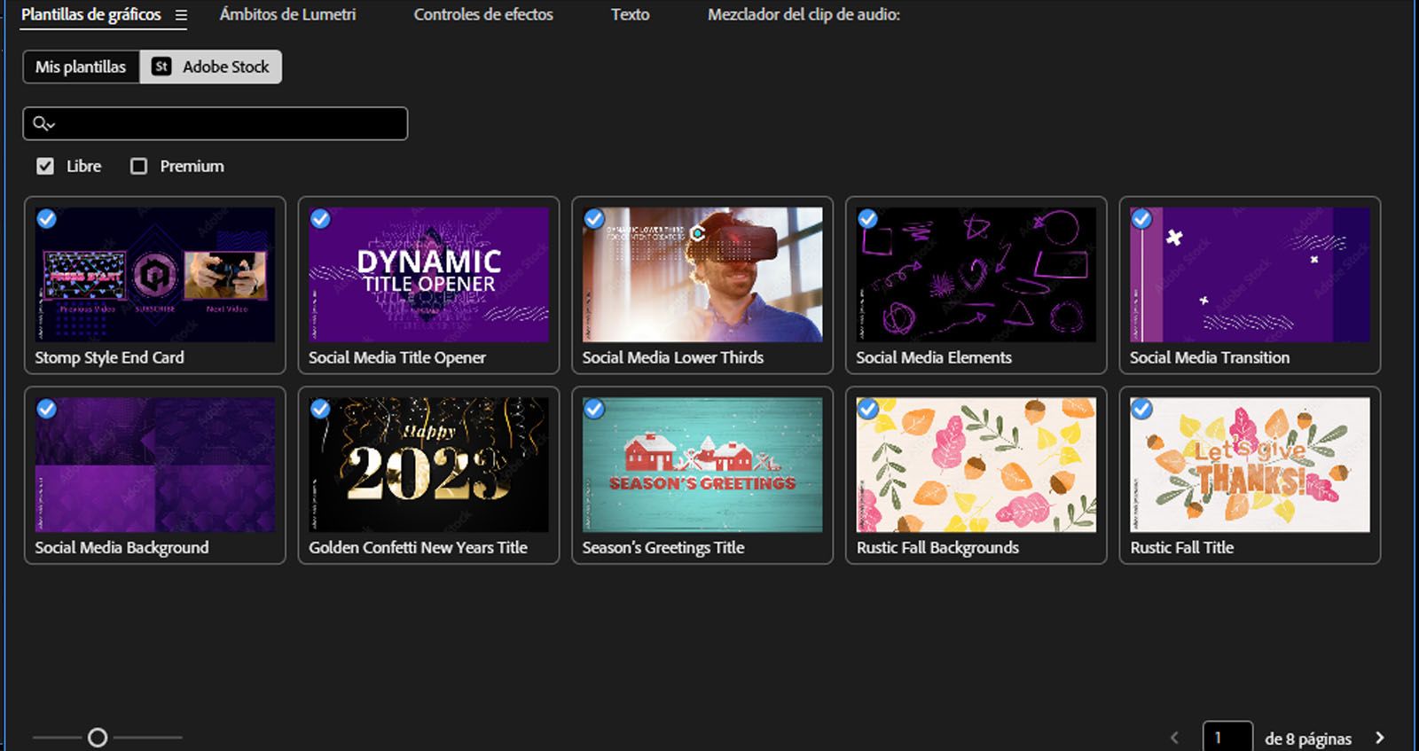Click the blue check badge on Golden Confetti New Years Title
The width and height of the screenshot is (1419, 751).
(x=320, y=409)
